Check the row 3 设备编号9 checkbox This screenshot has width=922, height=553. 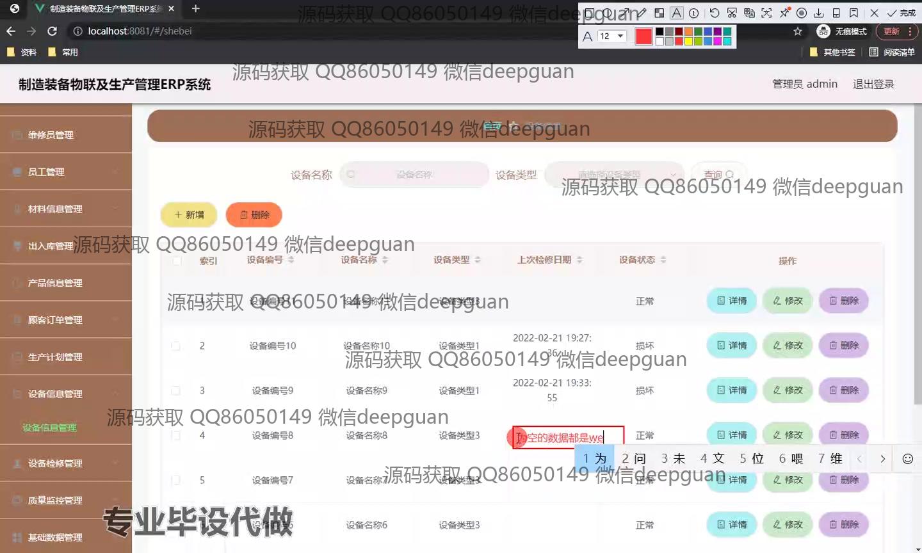[x=176, y=390]
